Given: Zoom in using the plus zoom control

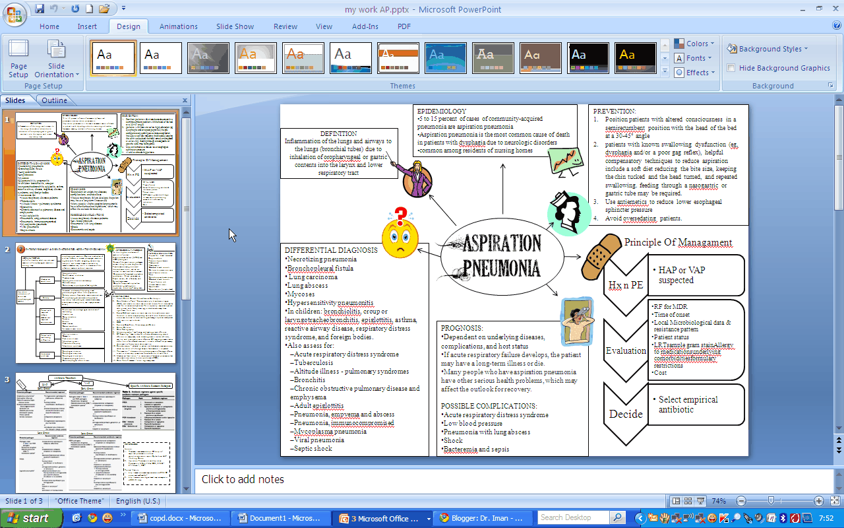Looking at the screenshot, I should [820, 501].
